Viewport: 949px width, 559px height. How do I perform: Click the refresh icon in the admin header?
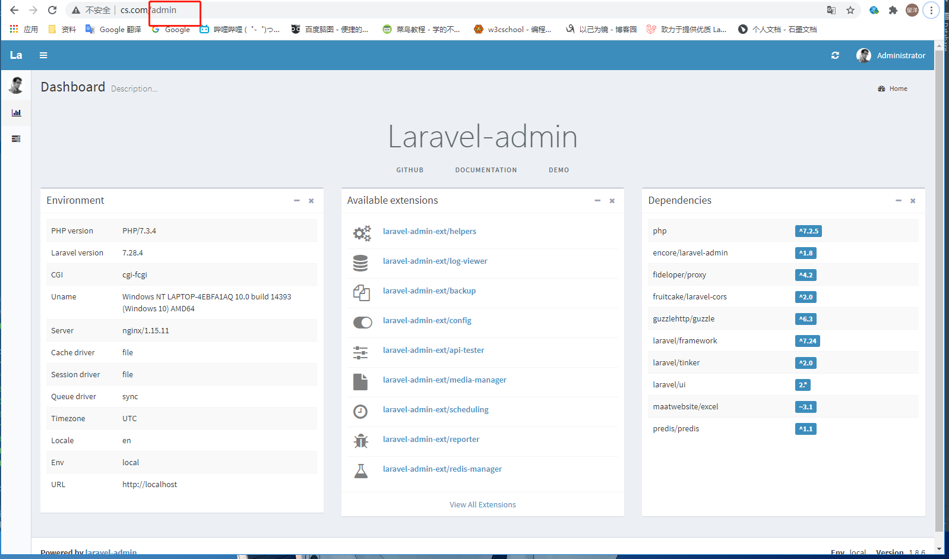coord(835,55)
